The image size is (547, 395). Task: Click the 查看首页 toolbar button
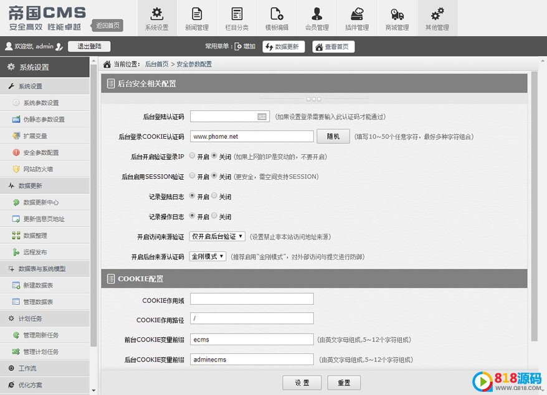pyautogui.click(x=333, y=47)
